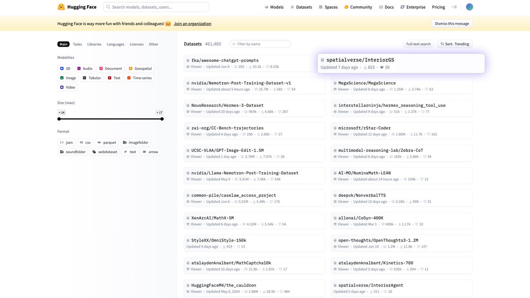Screen dimensions: 530x298
Task: Select the Tabular modality filter
Action: tap(92, 78)
